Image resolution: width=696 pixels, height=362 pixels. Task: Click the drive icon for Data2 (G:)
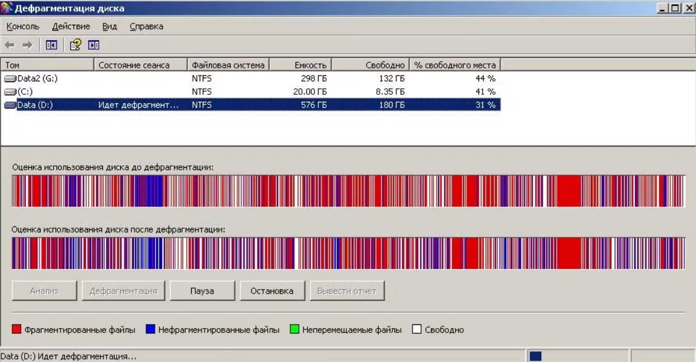click(10, 79)
